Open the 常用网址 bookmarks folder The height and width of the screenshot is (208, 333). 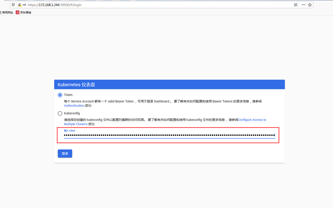[7, 13]
